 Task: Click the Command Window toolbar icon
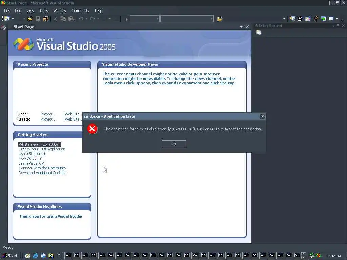coord(331,19)
